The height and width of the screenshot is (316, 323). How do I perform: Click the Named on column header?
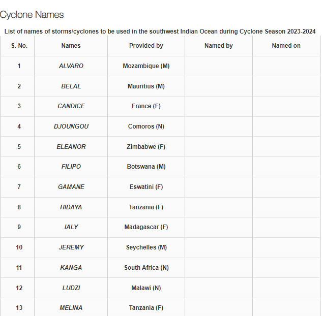click(286, 46)
